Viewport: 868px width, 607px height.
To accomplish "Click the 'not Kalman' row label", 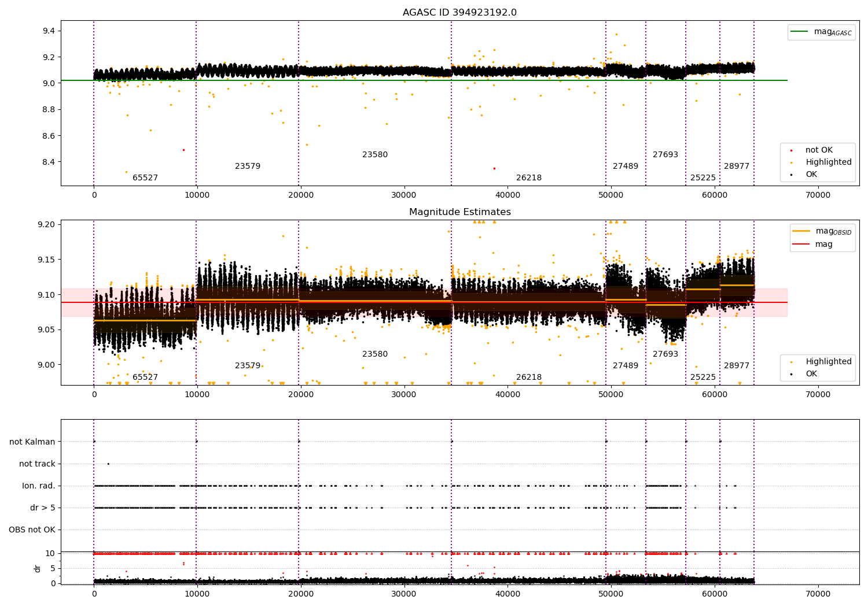I will click(x=32, y=442).
